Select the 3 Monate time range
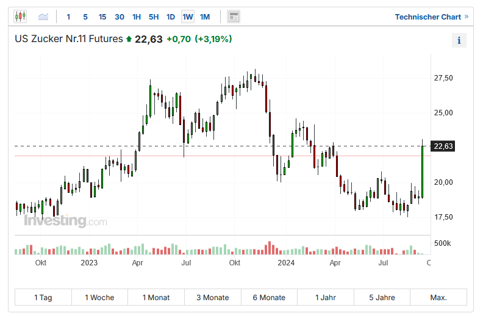This screenshot has width=483, height=316. pos(212,298)
